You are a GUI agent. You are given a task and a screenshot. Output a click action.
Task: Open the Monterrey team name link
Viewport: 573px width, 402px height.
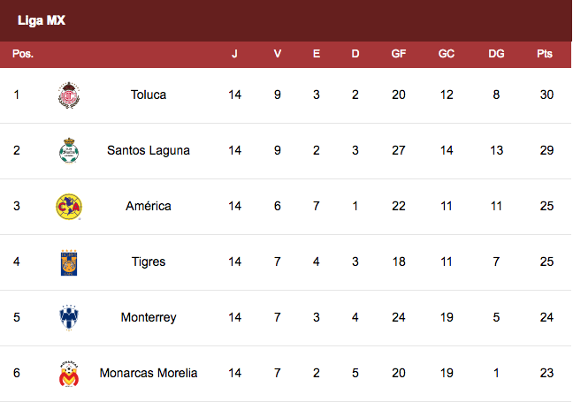click(x=149, y=317)
